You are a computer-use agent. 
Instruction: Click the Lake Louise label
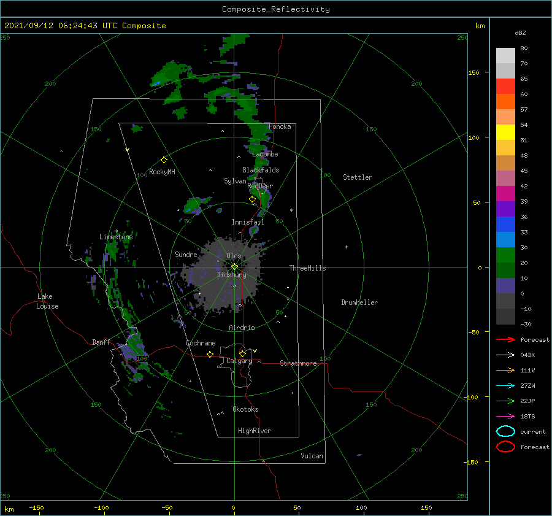coord(47,301)
